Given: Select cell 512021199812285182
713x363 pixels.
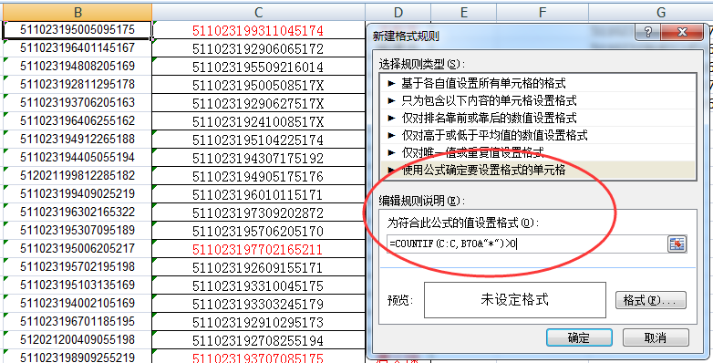Looking at the screenshot, I should pyautogui.click(x=77, y=175).
